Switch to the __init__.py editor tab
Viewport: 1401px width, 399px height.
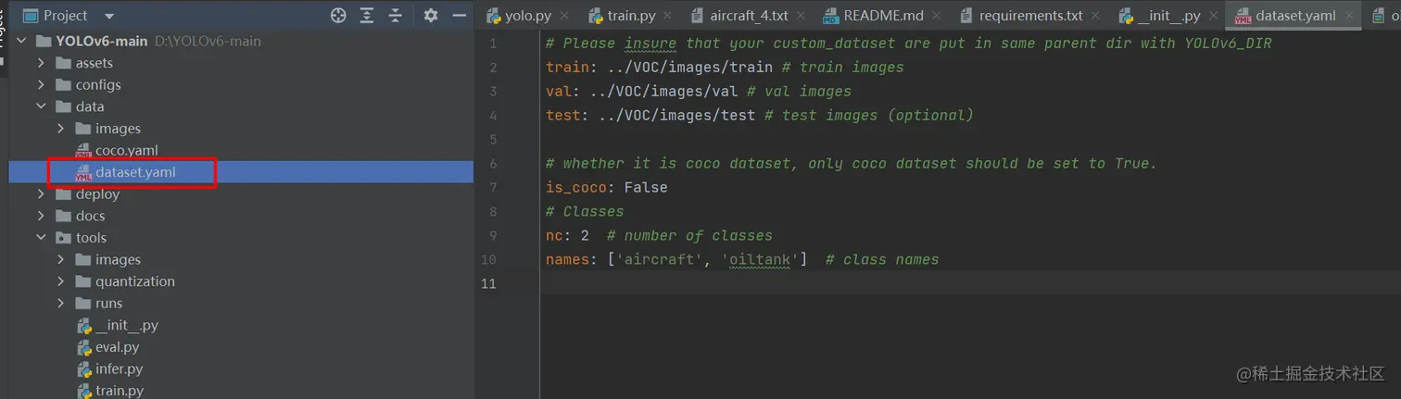(x=1168, y=16)
